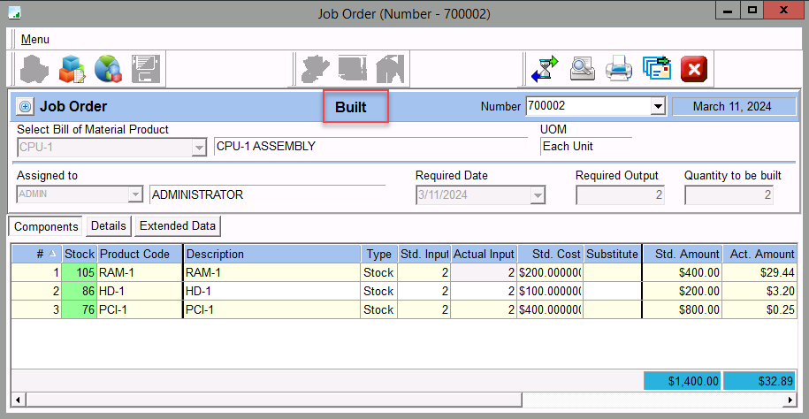Click the cascading windows toolbar icon
This screenshot has width=809, height=419.
[656, 68]
